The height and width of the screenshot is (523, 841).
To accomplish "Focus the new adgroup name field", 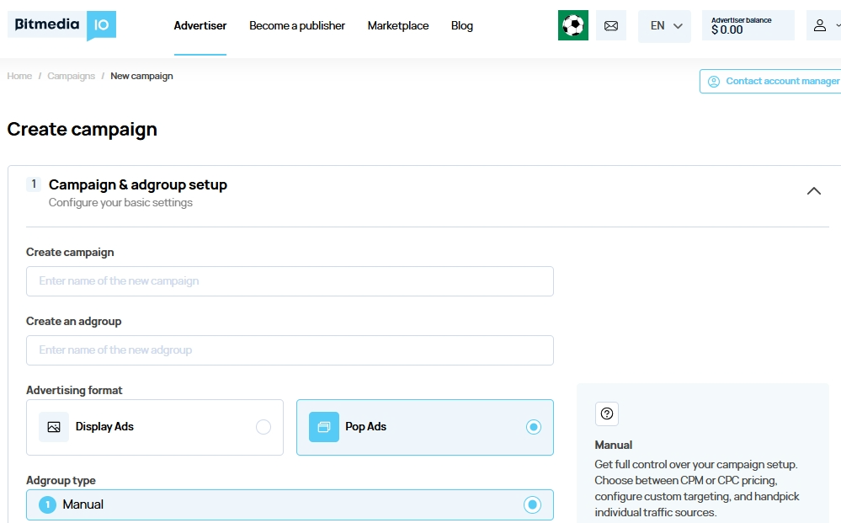I will (290, 350).
